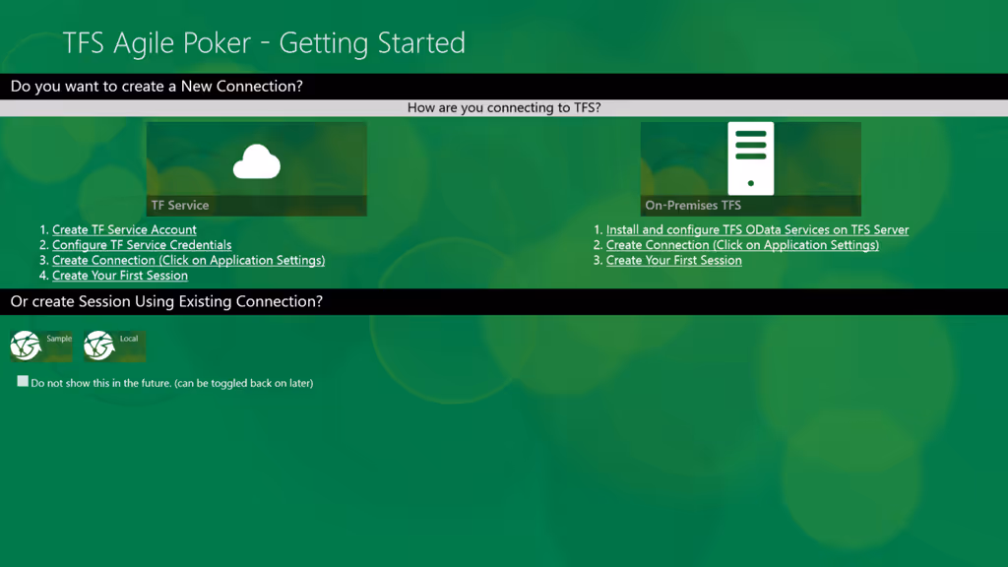Select the On-Premises TFS server tile
The height and width of the screenshot is (567, 1008).
pos(750,168)
